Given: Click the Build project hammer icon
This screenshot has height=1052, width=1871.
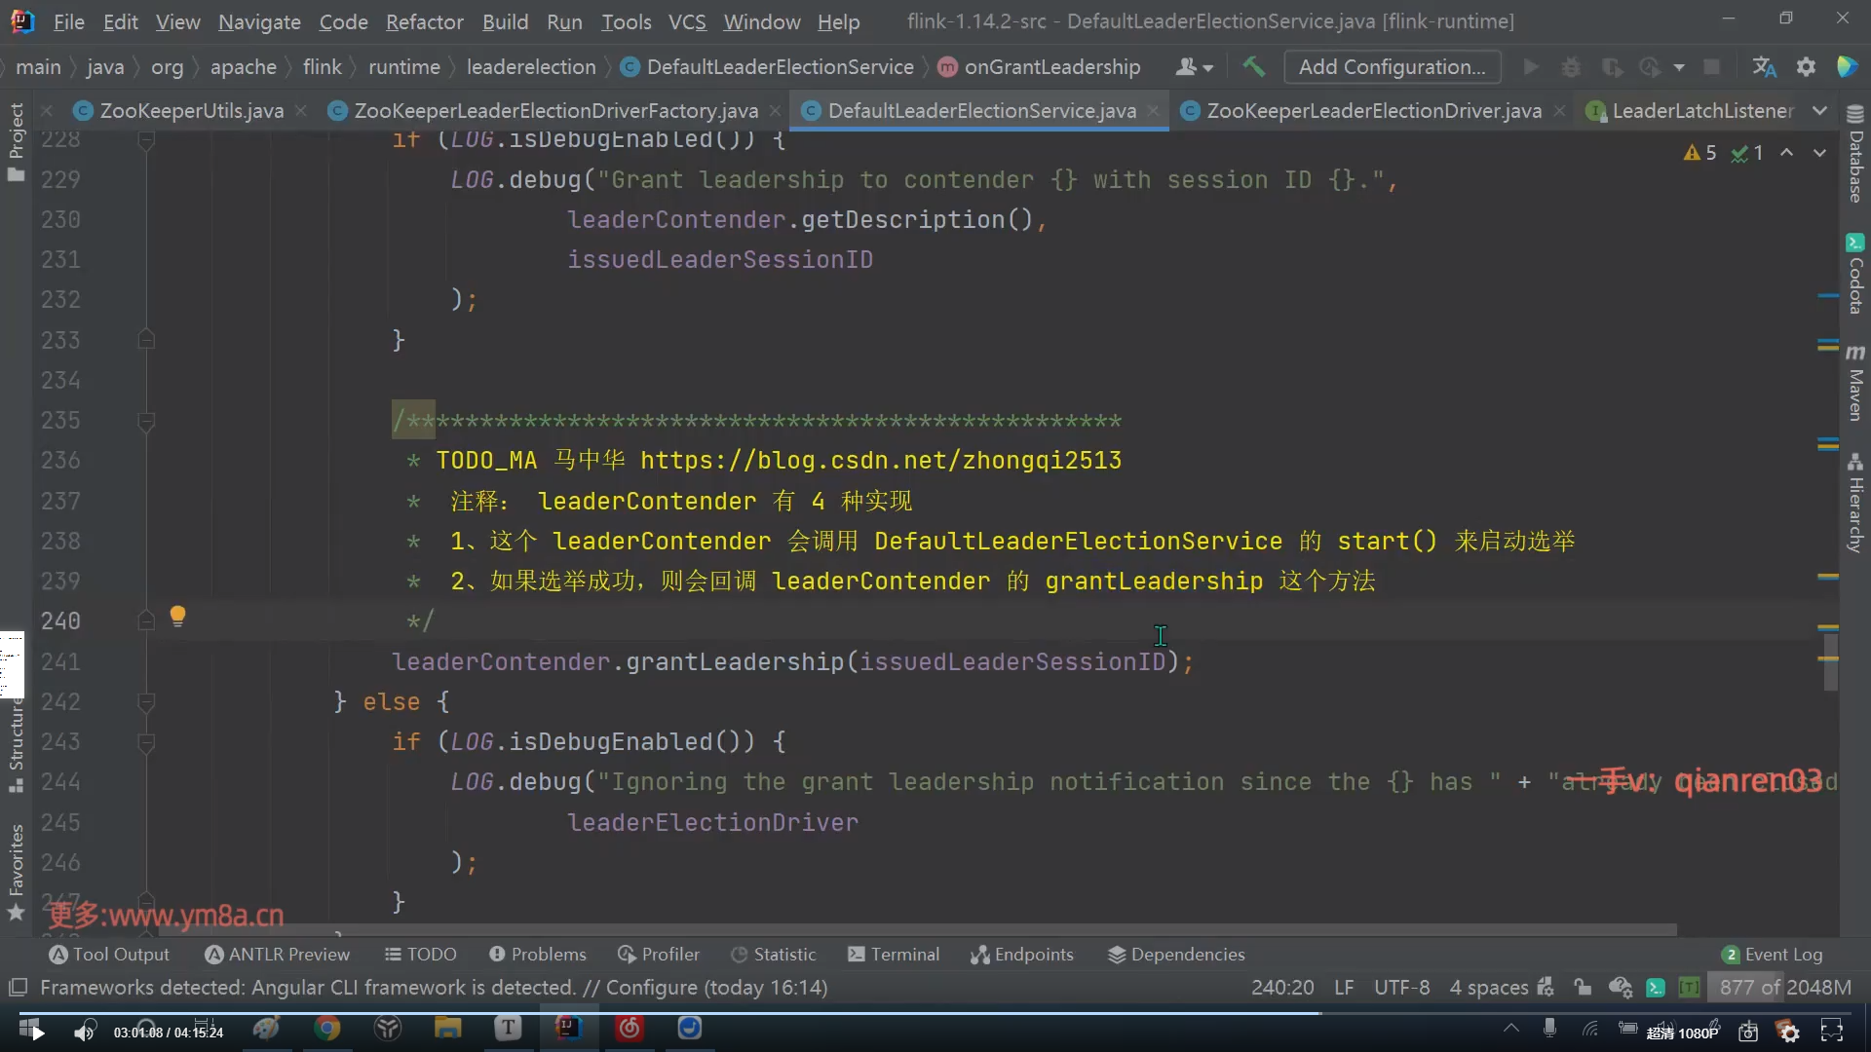Looking at the screenshot, I should (x=1253, y=67).
